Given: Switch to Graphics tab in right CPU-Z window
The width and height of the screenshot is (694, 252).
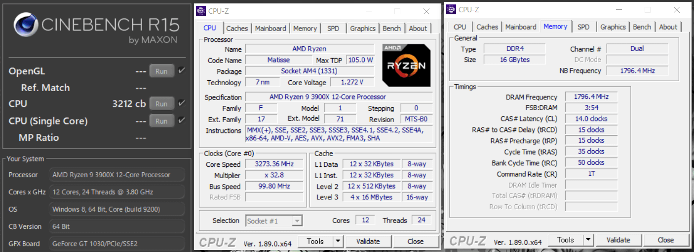Looking at the screenshot, I should 613,27.
